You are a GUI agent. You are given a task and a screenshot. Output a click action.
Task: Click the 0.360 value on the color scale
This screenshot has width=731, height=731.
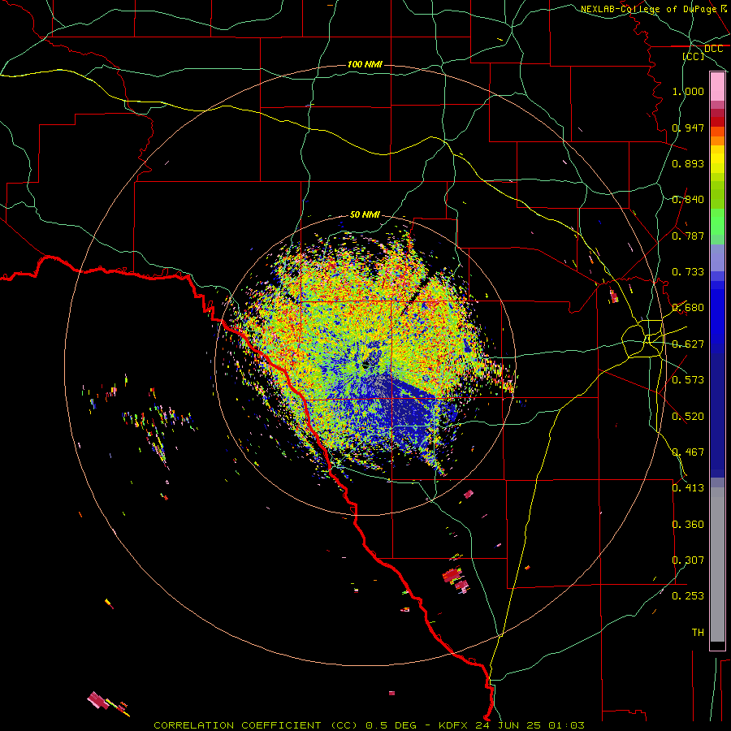688,525
